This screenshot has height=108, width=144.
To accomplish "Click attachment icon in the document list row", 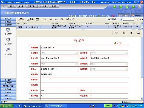I will [41, 27].
